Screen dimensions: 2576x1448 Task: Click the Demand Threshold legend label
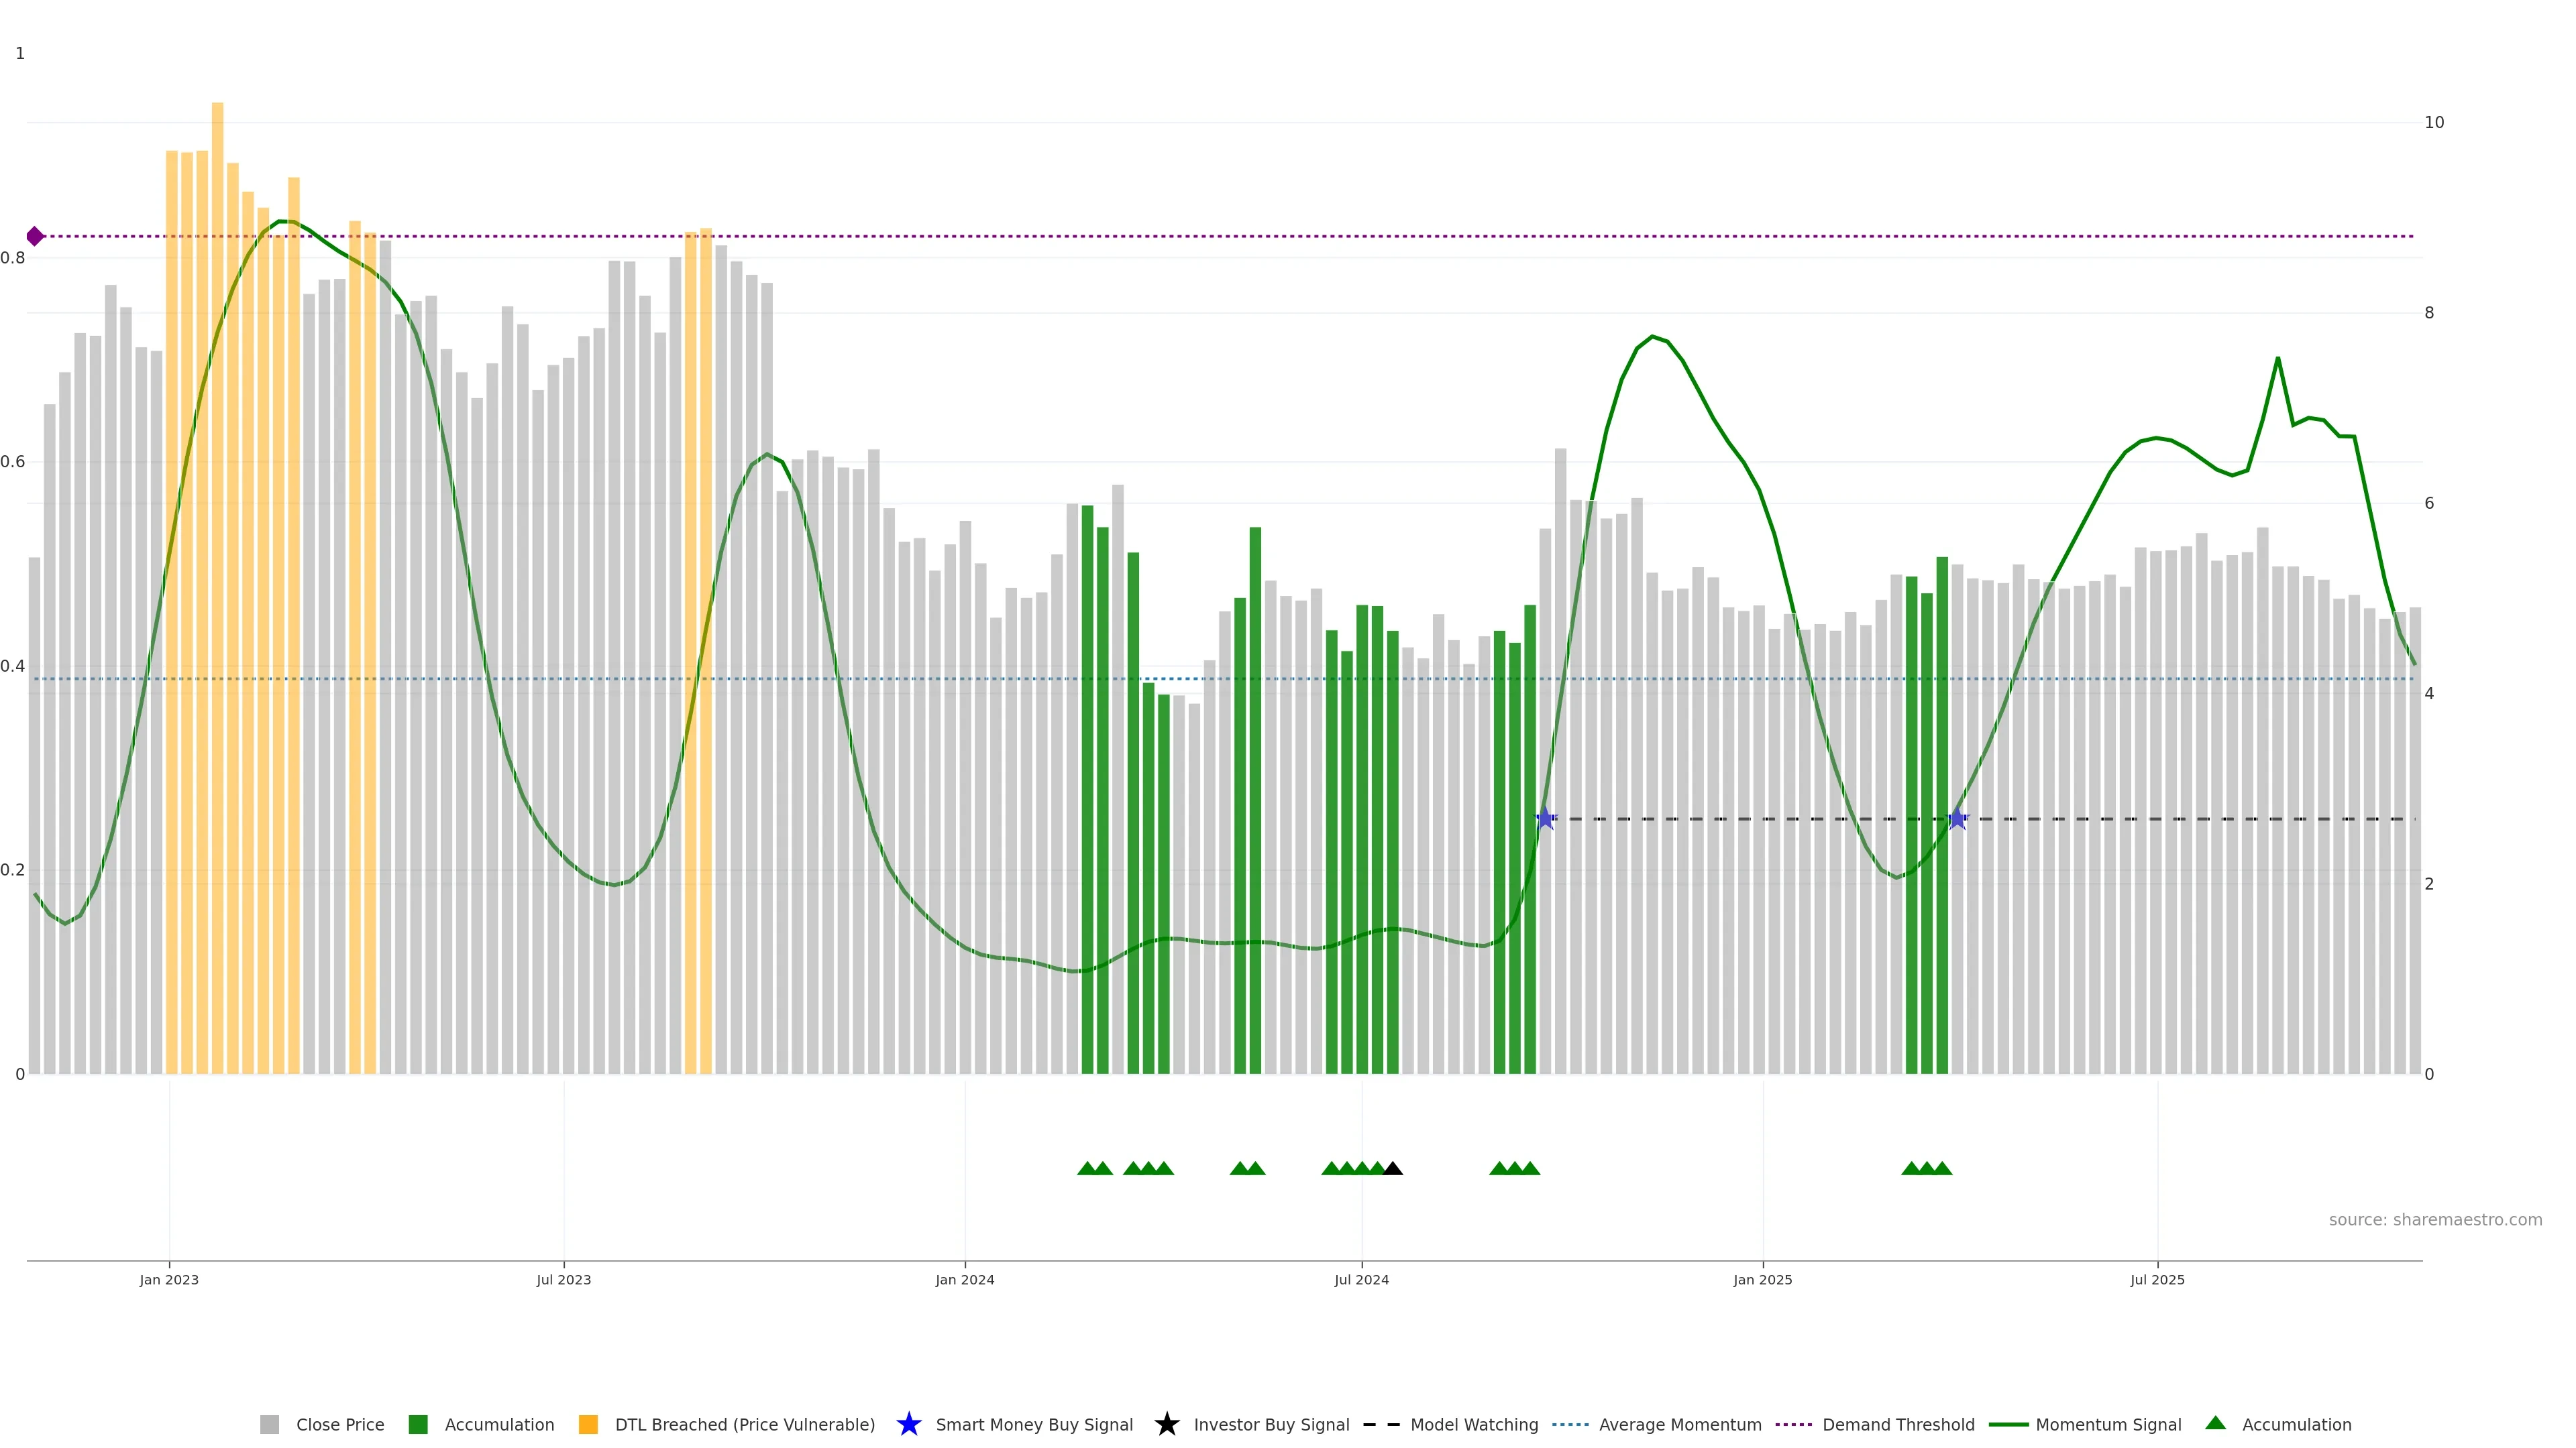pyautogui.click(x=1898, y=1424)
